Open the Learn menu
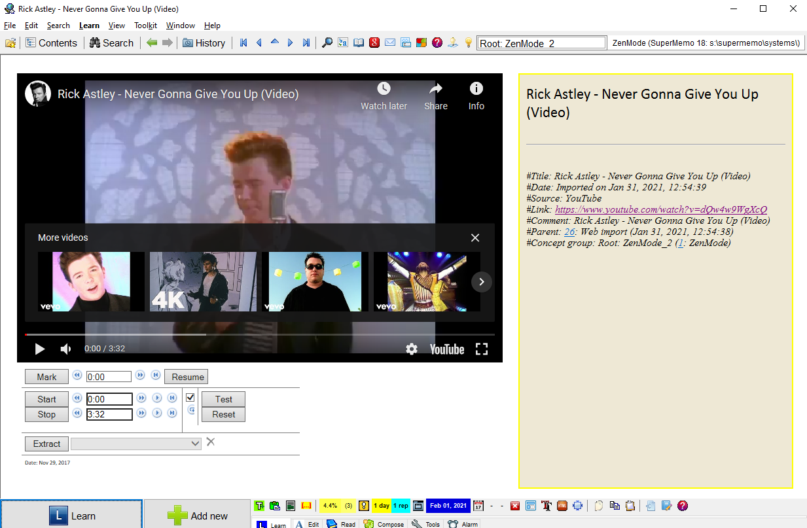Image resolution: width=807 pixels, height=528 pixels. click(89, 26)
